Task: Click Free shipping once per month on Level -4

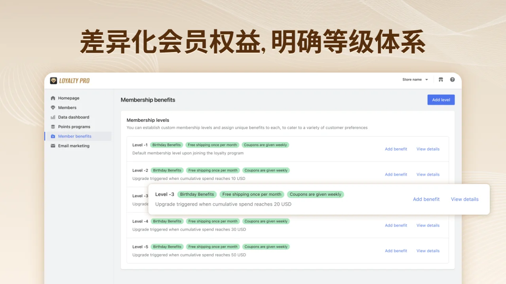Action: [213, 221]
